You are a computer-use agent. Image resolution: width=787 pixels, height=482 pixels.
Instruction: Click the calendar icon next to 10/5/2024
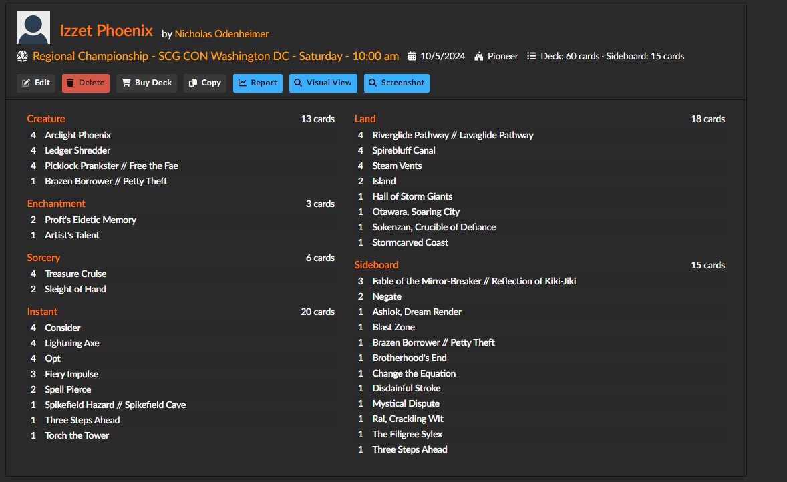point(412,56)
